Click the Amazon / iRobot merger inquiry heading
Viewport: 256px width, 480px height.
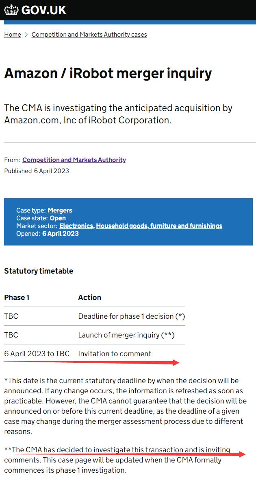[108, 73]
